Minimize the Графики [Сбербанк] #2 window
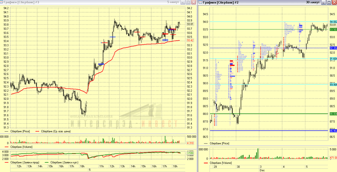Screen dimensions: 337x172 (324, 3)
